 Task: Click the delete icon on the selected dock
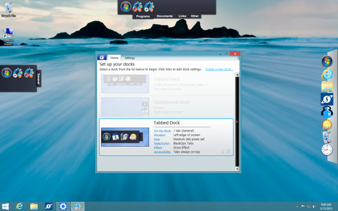[229, 151]
